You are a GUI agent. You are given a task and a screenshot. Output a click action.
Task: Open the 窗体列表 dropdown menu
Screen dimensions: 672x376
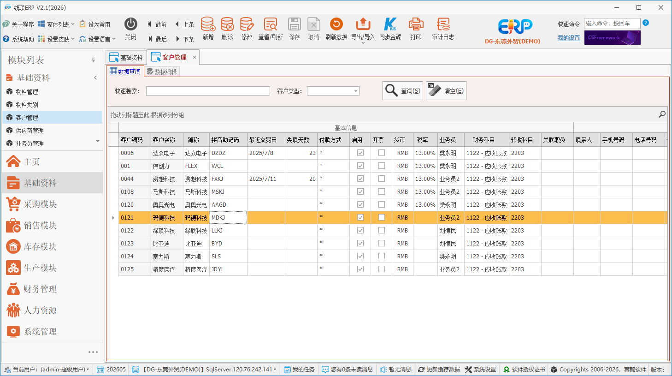[56, 24]
